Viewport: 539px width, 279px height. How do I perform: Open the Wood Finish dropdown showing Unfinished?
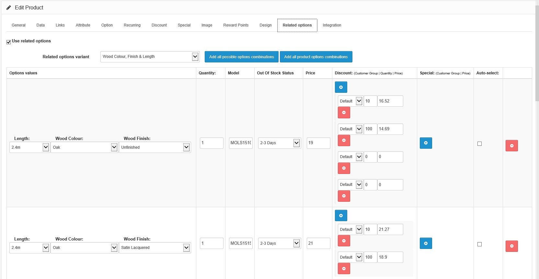tap(155, 147)
